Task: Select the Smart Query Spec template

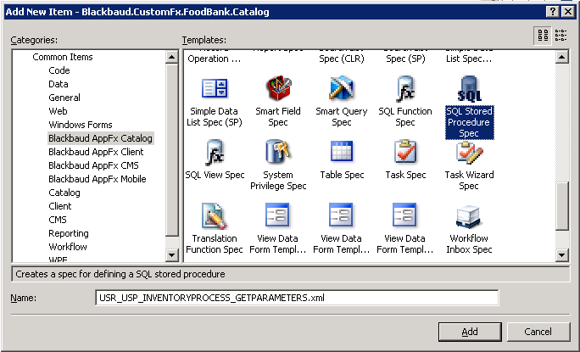Action: 342,91
